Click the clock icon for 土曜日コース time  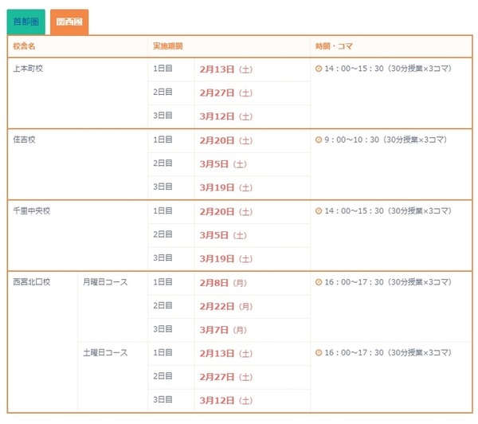pos(319,352)
